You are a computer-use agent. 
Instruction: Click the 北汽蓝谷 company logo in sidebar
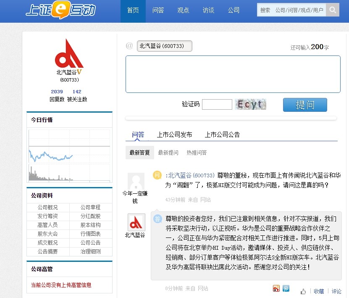point(69,53)
